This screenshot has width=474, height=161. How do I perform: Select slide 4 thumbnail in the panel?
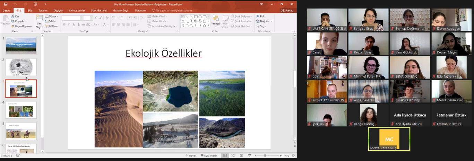pos(21,110)
